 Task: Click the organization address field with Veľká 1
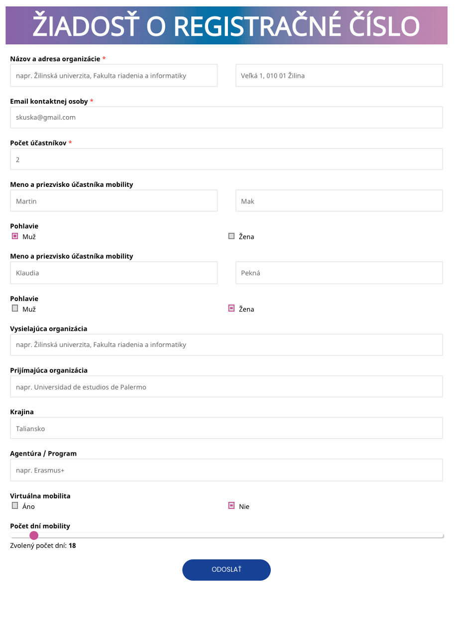click(339, 76)
